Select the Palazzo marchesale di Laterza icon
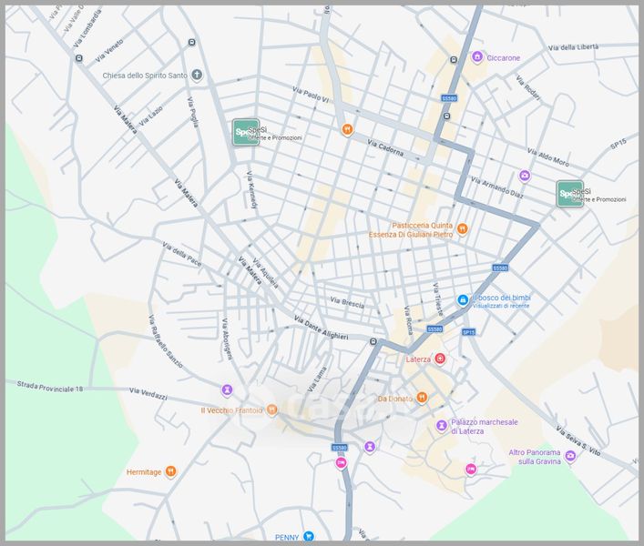The height and width of the screenshot is (546, 644). 442,426
